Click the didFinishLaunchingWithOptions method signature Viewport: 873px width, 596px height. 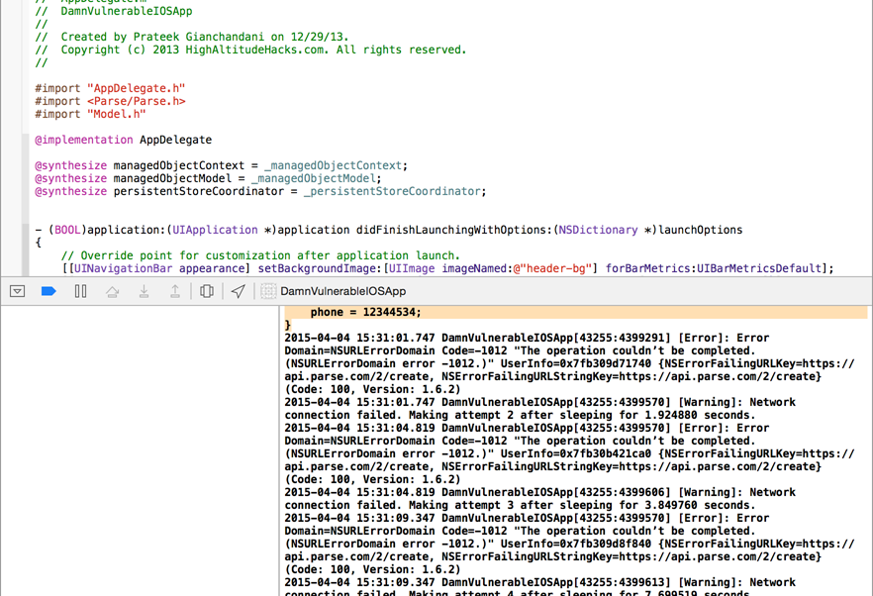(388, 230)
